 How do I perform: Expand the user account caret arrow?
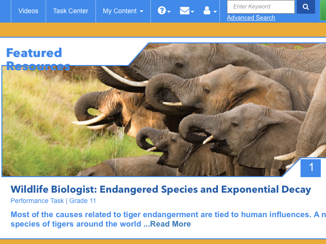(x=215, y=12)
